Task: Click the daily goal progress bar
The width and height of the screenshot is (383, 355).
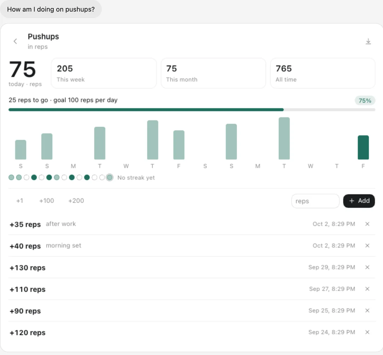Action: (192, 110)
